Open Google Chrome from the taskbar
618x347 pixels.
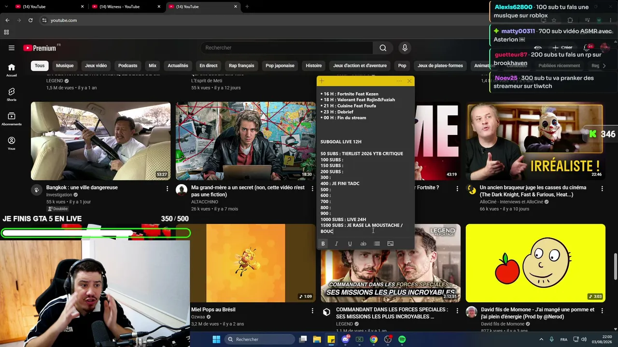tap(374, 339)
